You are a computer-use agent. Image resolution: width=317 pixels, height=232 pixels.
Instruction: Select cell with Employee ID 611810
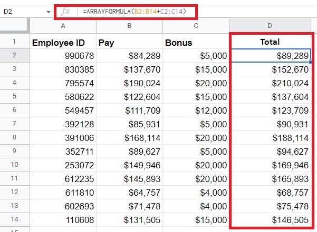(63, 193)
